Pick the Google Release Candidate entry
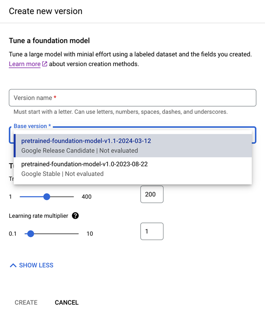The width and height of the screenshot is (265, 315). point(80,150)
